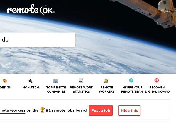Click the trophy emoji in the banner

(42, 110)
